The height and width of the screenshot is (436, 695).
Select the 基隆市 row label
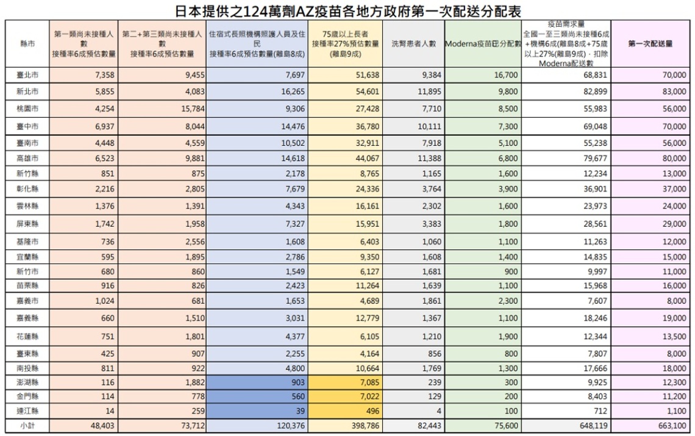point(27,241)
